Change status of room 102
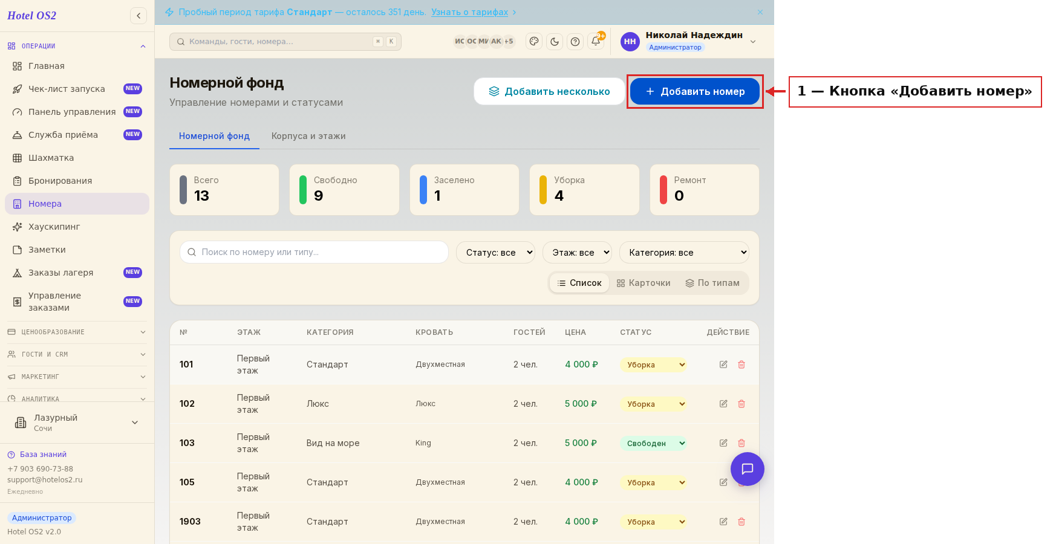The height and width of the screenshot is (544, 1056). click(653, 404)
